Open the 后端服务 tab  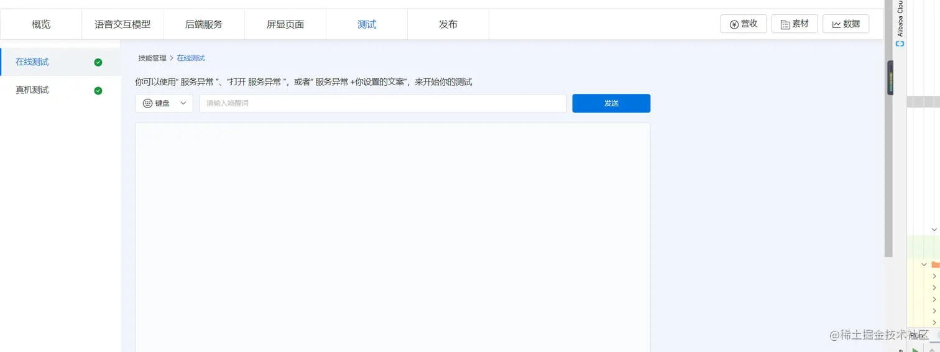pyautogui.click(x=204, y=24)
